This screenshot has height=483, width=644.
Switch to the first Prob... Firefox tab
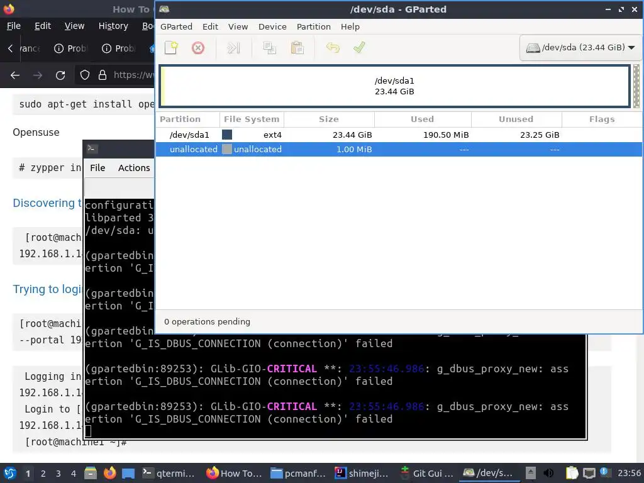(x=70, y=48)
